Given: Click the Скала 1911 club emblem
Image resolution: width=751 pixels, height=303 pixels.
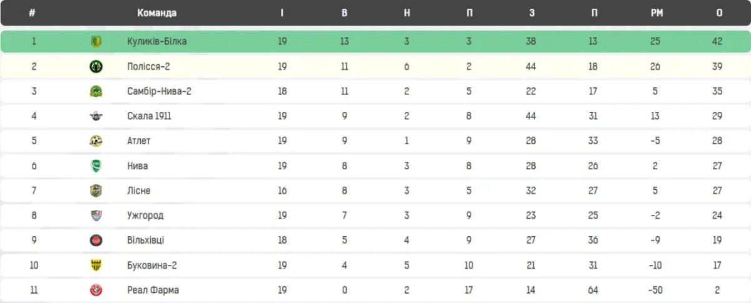Looking at the screenshot, I should tap(96, 116).
